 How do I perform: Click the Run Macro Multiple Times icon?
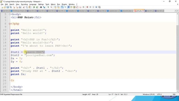coord(96,7)
